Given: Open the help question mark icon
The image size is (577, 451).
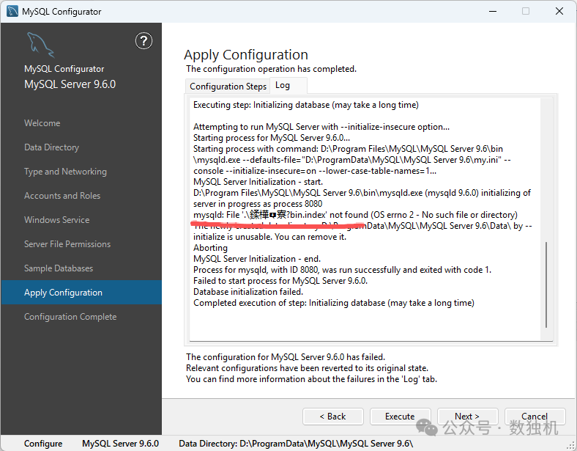Looking at the screenshot, I should [144, 41].
